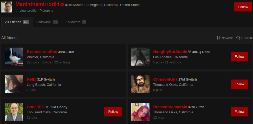The width and height of the screenshot is (253, 124).
Task: Open the Maninthemirror84 username link
Action: click(x=37, y=4)
